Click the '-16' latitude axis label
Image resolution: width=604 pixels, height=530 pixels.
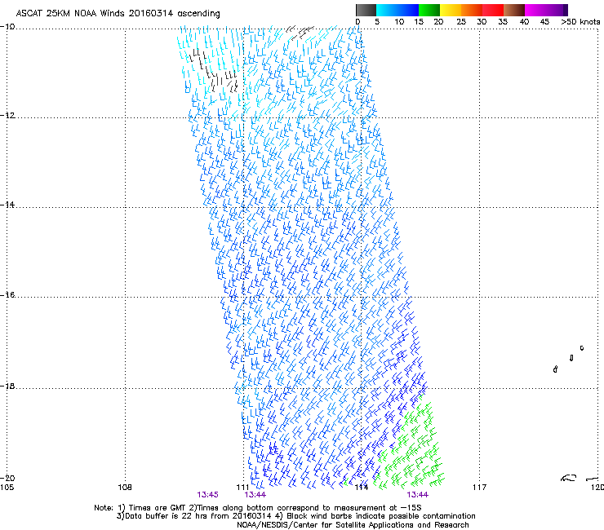point(7,295)
